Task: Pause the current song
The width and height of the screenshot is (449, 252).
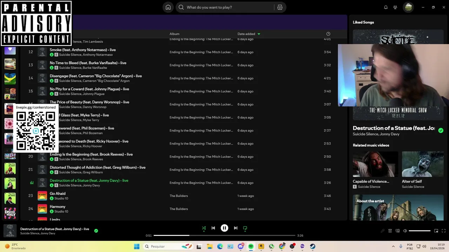Action: pyautogui.click(x=224, y=228)
